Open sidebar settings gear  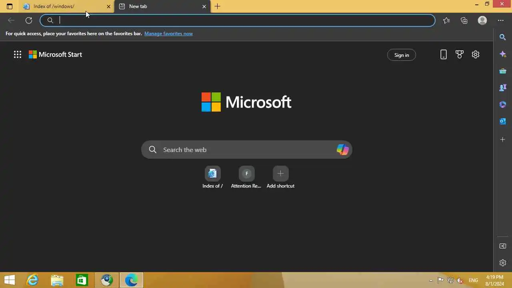click(503, 263)
